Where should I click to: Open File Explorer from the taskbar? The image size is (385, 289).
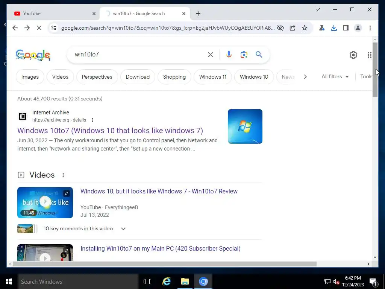tap(185, 281)
